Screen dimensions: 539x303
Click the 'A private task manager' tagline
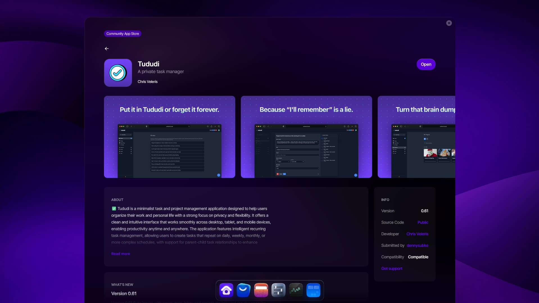[161, 72]
